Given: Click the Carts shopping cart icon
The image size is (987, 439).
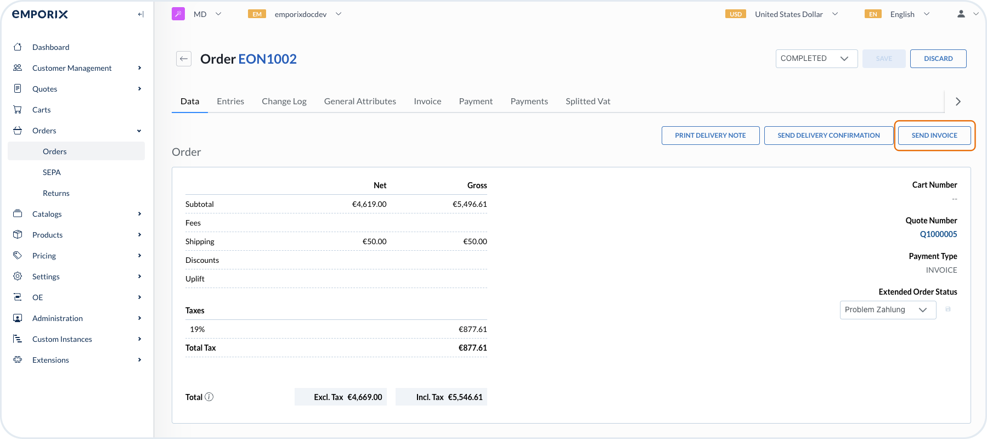Looking at the screenshot, I should (x=18, y=110).
